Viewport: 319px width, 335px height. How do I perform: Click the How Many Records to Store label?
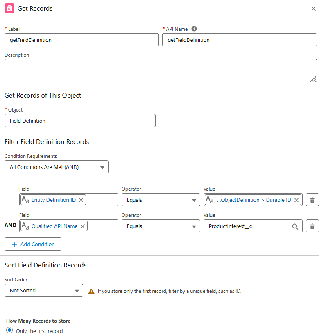pos(38,321)
